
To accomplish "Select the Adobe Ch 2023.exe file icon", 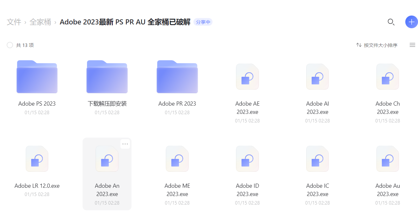I will 388,77.
